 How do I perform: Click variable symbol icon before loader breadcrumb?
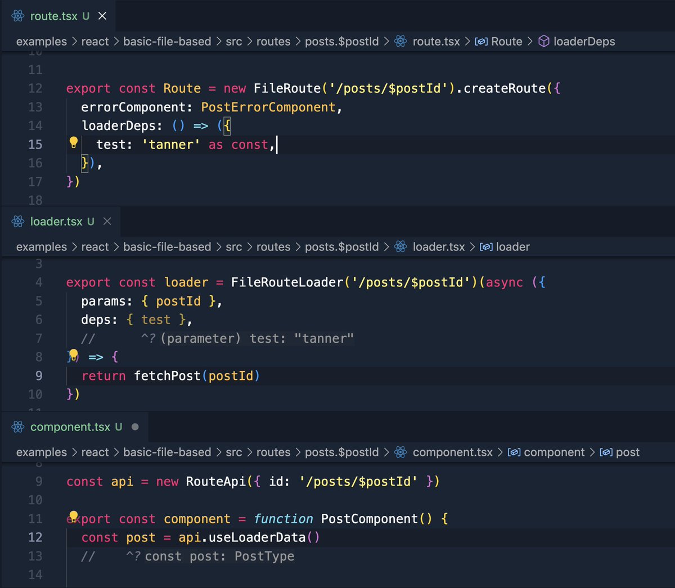486,246
